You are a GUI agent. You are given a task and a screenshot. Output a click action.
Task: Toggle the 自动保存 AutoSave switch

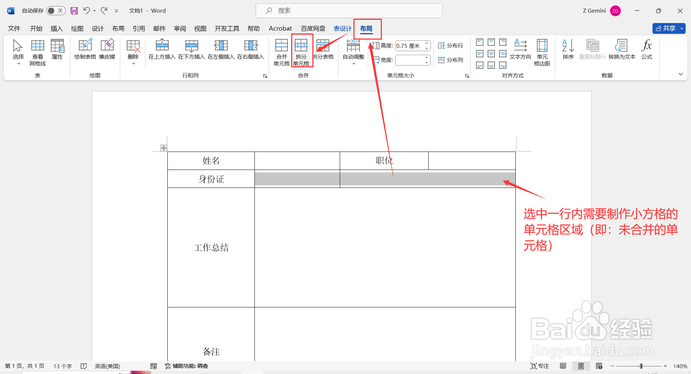click(x=56, y=10)
